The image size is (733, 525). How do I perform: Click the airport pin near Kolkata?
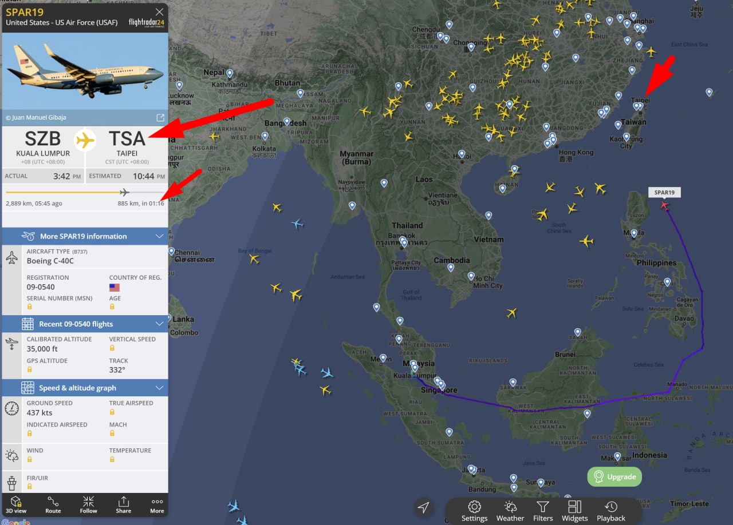(x=265, y=136)
